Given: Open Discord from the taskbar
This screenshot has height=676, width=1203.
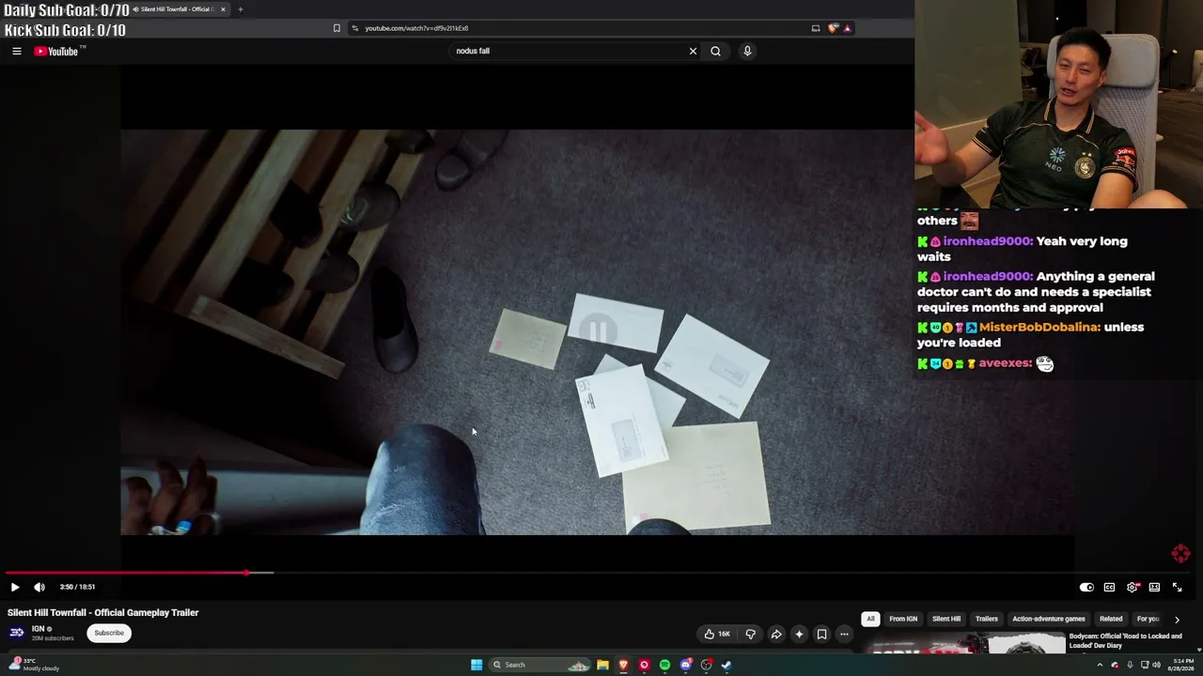Looking at the screenshot, I should point(686,665).
